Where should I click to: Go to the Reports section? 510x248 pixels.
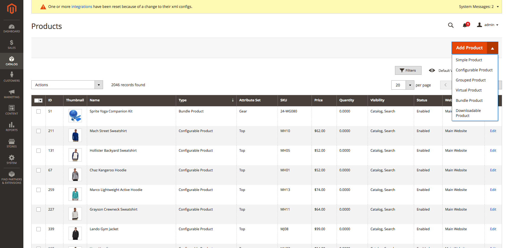[12, 127]
